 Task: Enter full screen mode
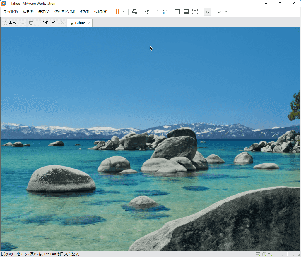coord(195,12)
